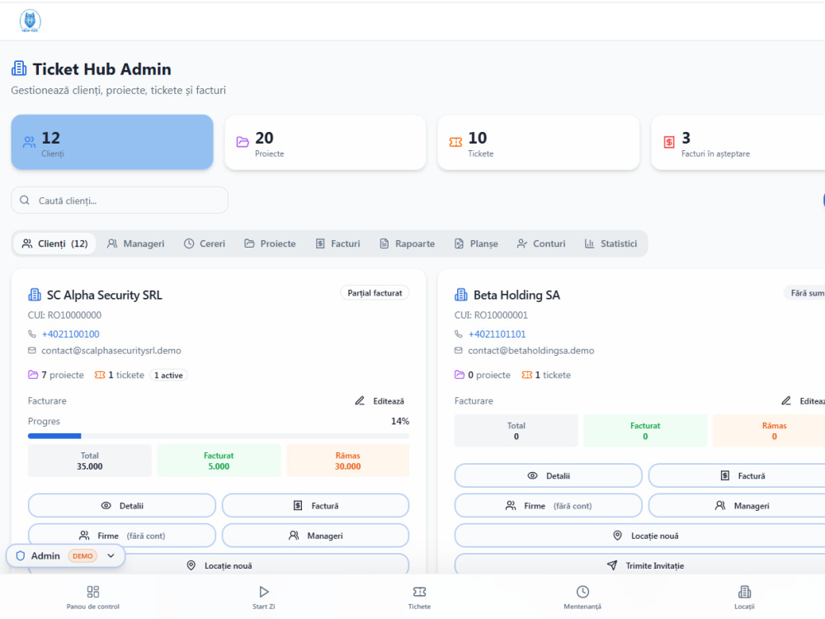The height and width of the screenshot is (619, 825).
Task: Open Firme (fără cont) on the Alpha card
Action: (122, 536)
